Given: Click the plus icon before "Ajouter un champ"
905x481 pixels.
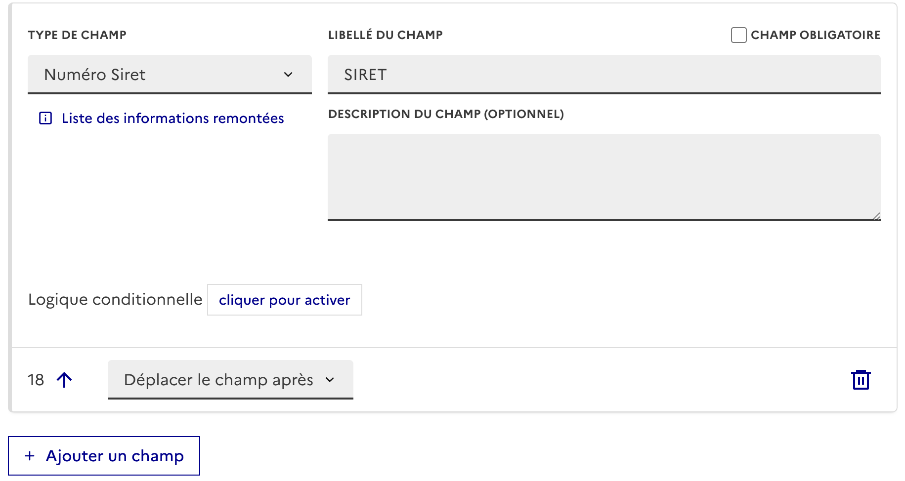Looking at the screenshot, I should [30, 456].
